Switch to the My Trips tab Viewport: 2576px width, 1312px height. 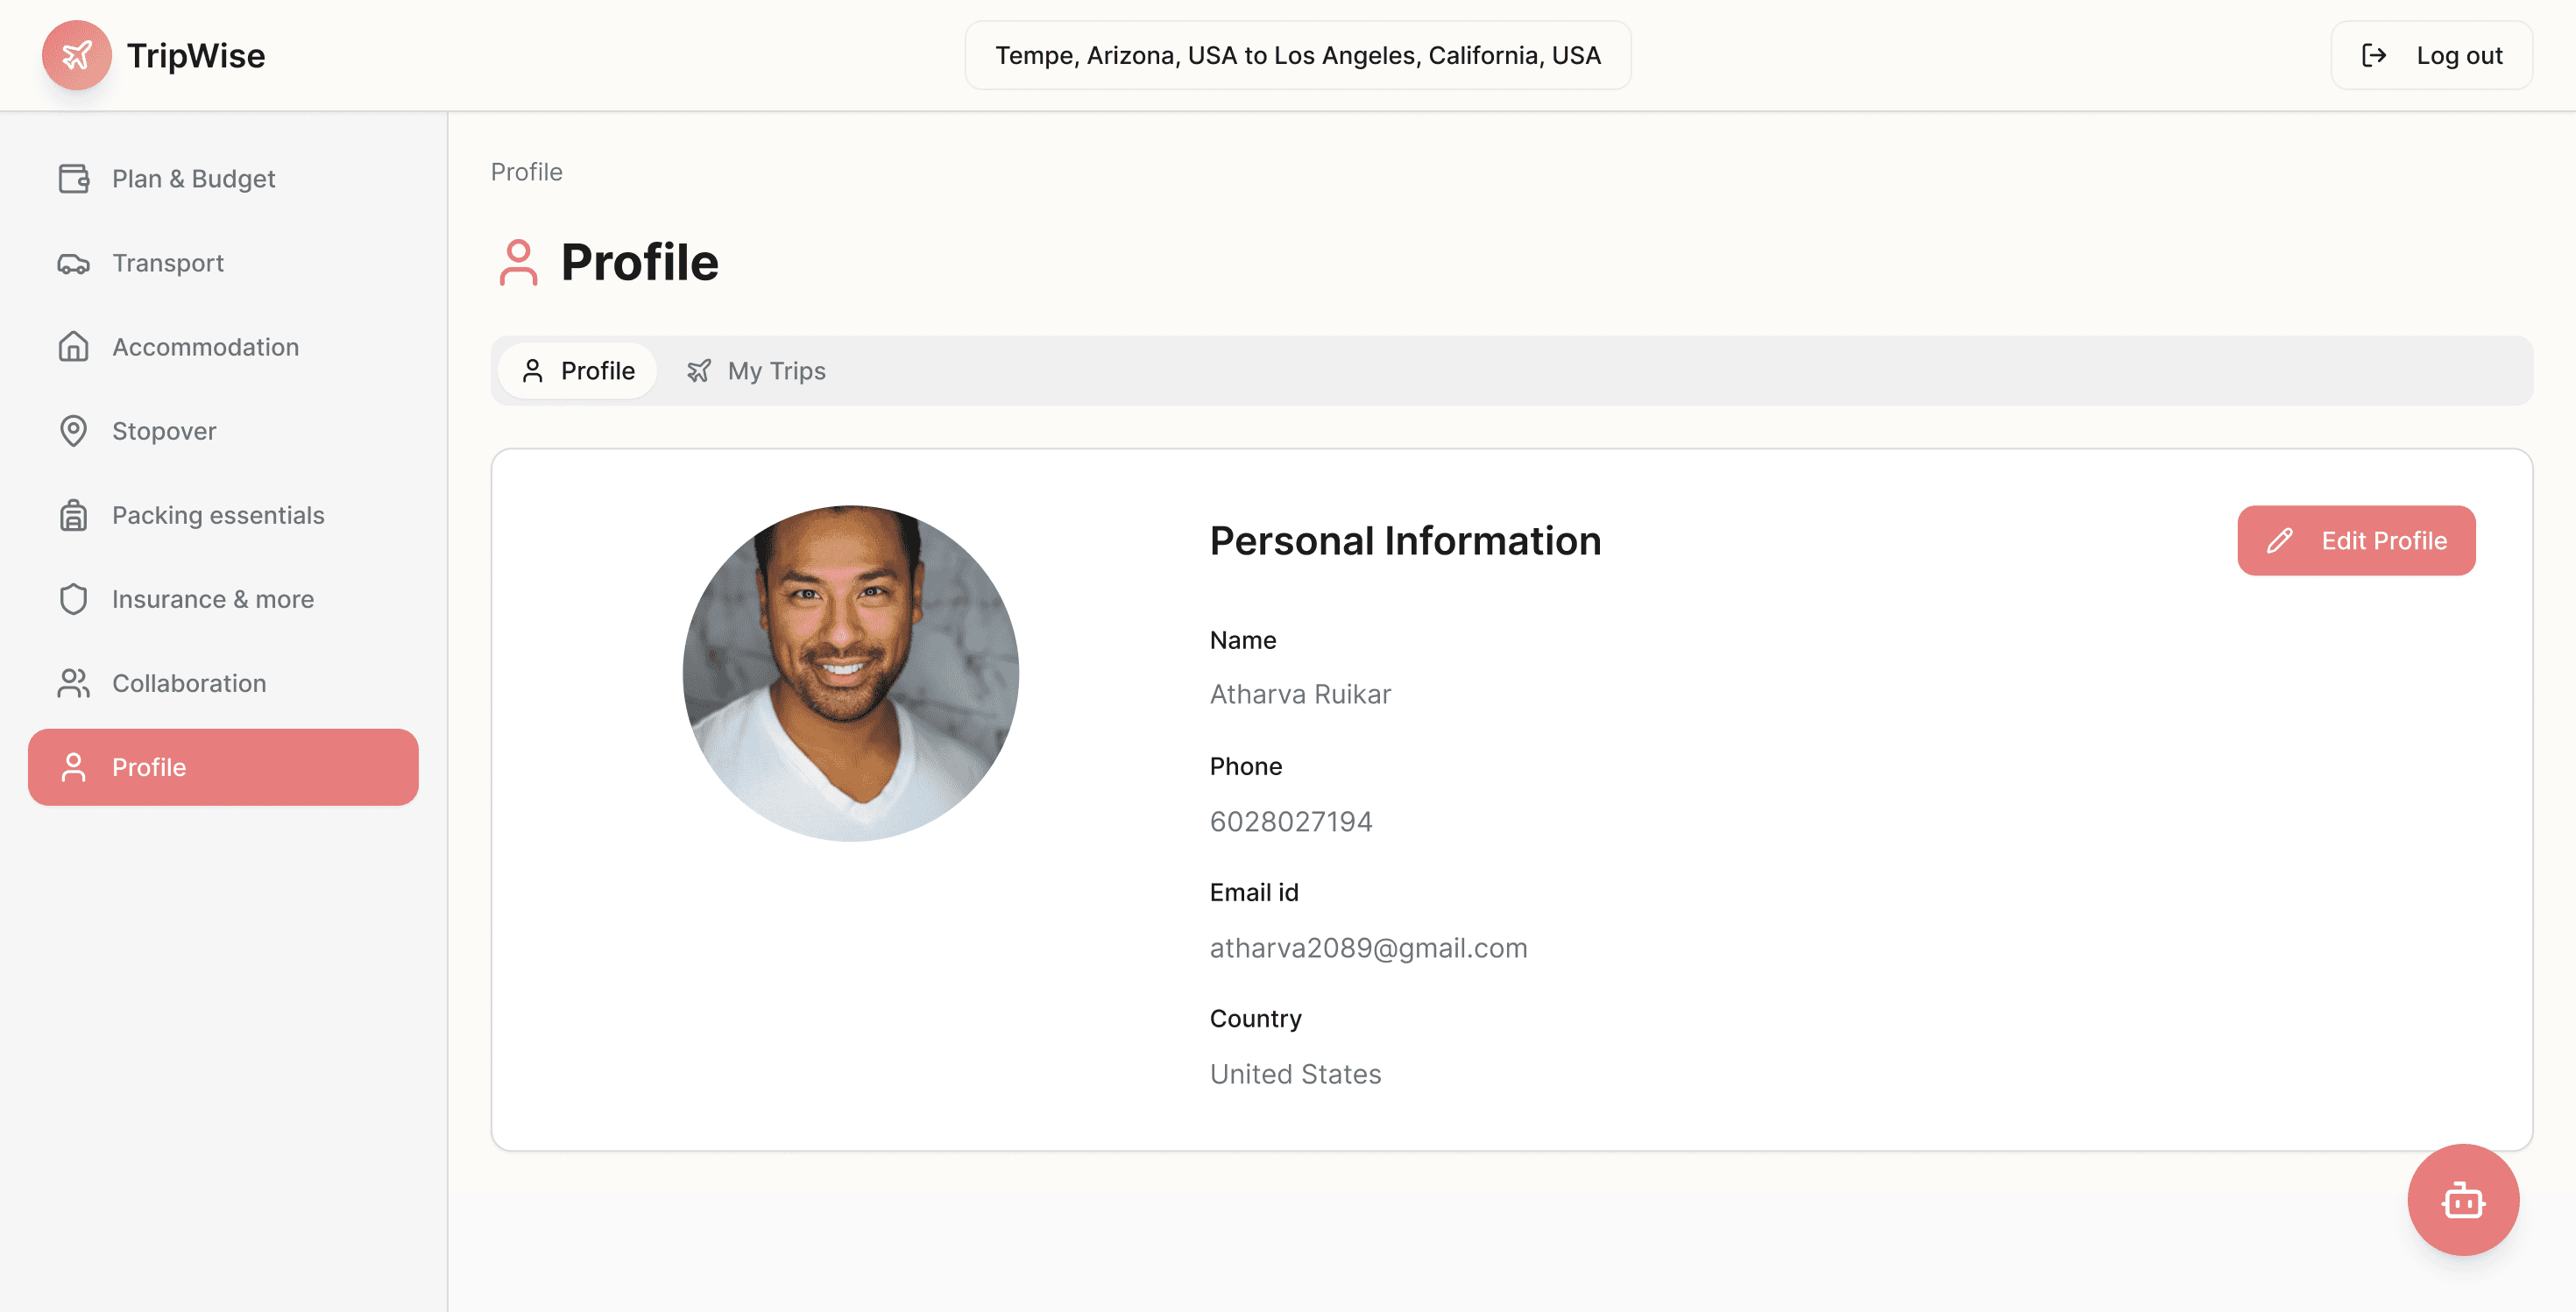click(x=756, y=370)
